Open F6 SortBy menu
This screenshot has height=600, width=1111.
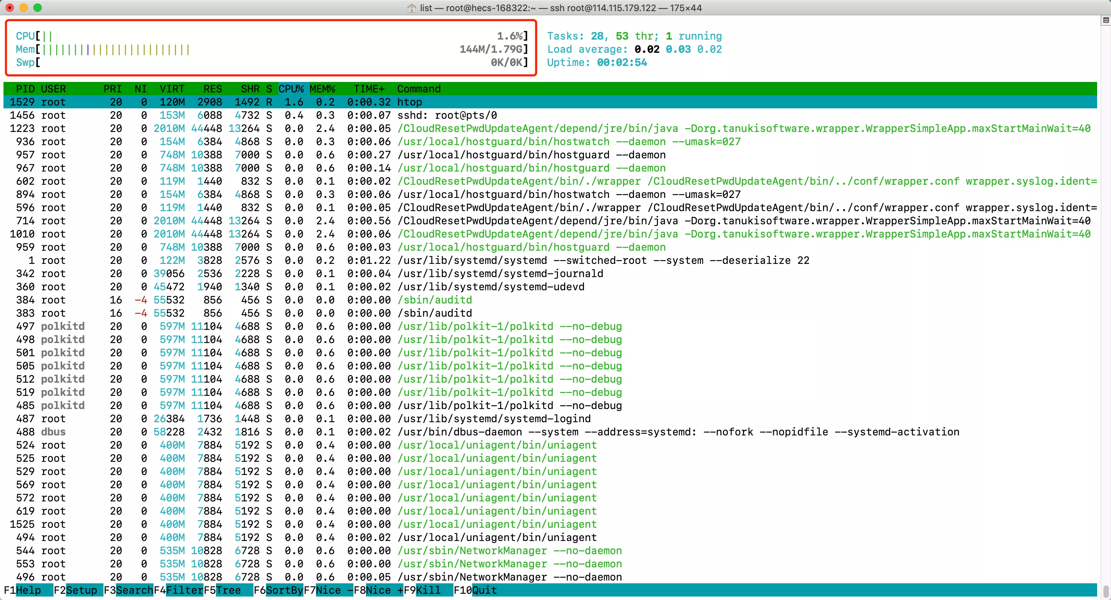[x=278, y=590]
